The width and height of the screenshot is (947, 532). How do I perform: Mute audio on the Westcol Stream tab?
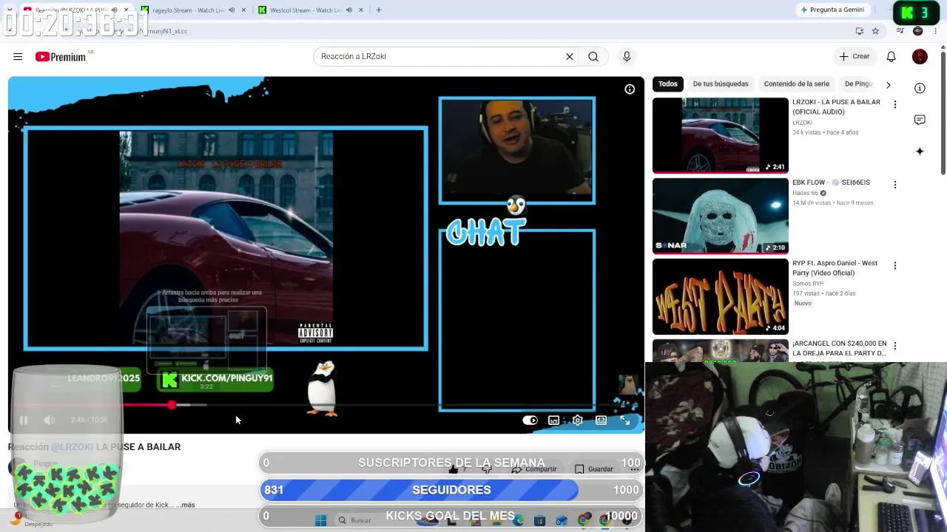pyautogui.click(x=349, y=10)
